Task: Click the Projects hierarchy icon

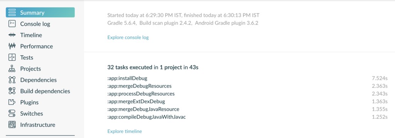Action: pos(12,69)
